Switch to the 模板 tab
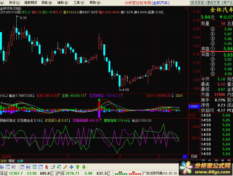Screen dimensions: 233x176 [12, 161]
